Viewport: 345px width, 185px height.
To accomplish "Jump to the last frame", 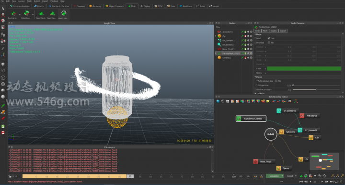I will click(x=332, y=182).
